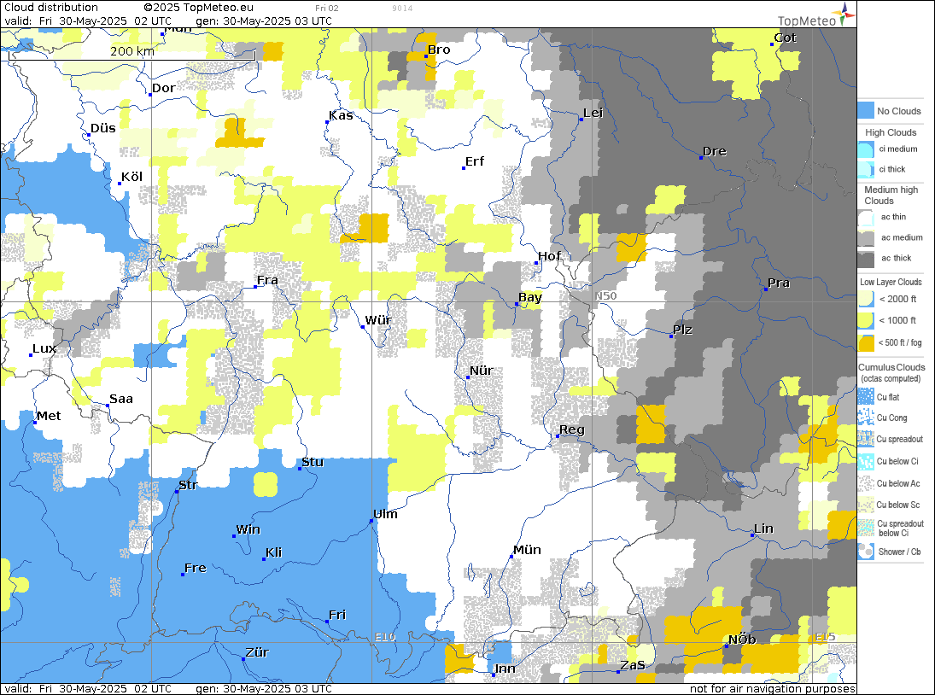Choose the Cu below Sc legend icon
Screen dimensions: 935x695
click(866, 505)
